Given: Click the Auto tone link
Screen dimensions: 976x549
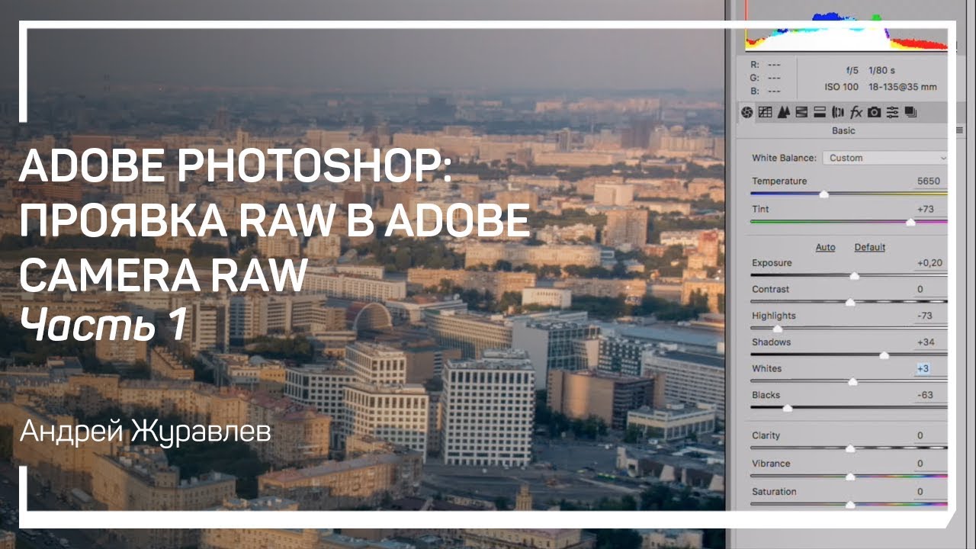Looking at the screenshot, I should 825,247.
